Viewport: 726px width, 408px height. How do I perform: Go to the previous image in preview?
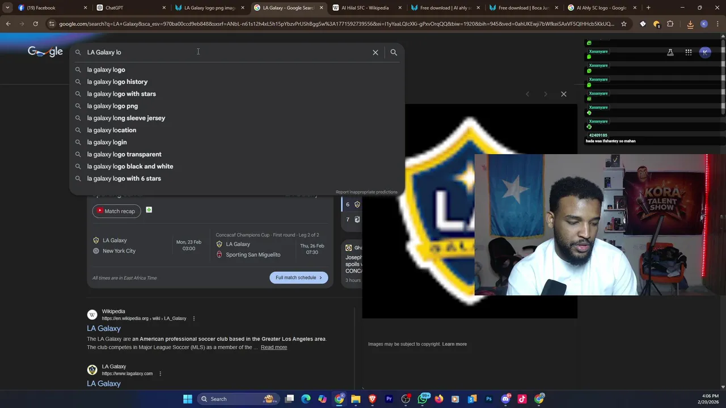click(x=527, y=94)
